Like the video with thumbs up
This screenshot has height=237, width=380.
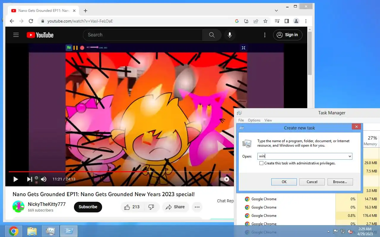click(132, 207)
